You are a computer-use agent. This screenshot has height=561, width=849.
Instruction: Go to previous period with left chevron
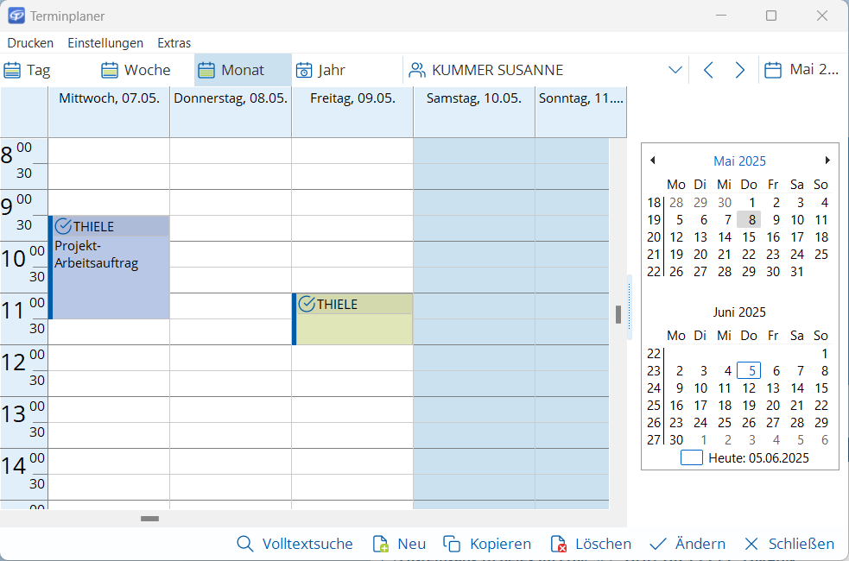[708, 70]
